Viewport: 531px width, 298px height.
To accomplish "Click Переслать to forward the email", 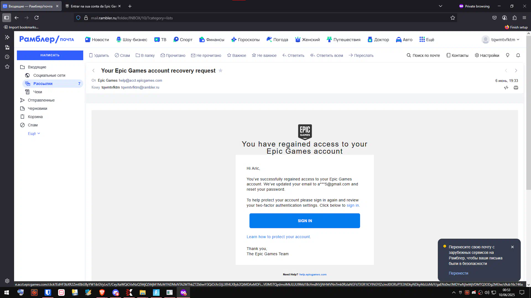I will click(361, 55).
